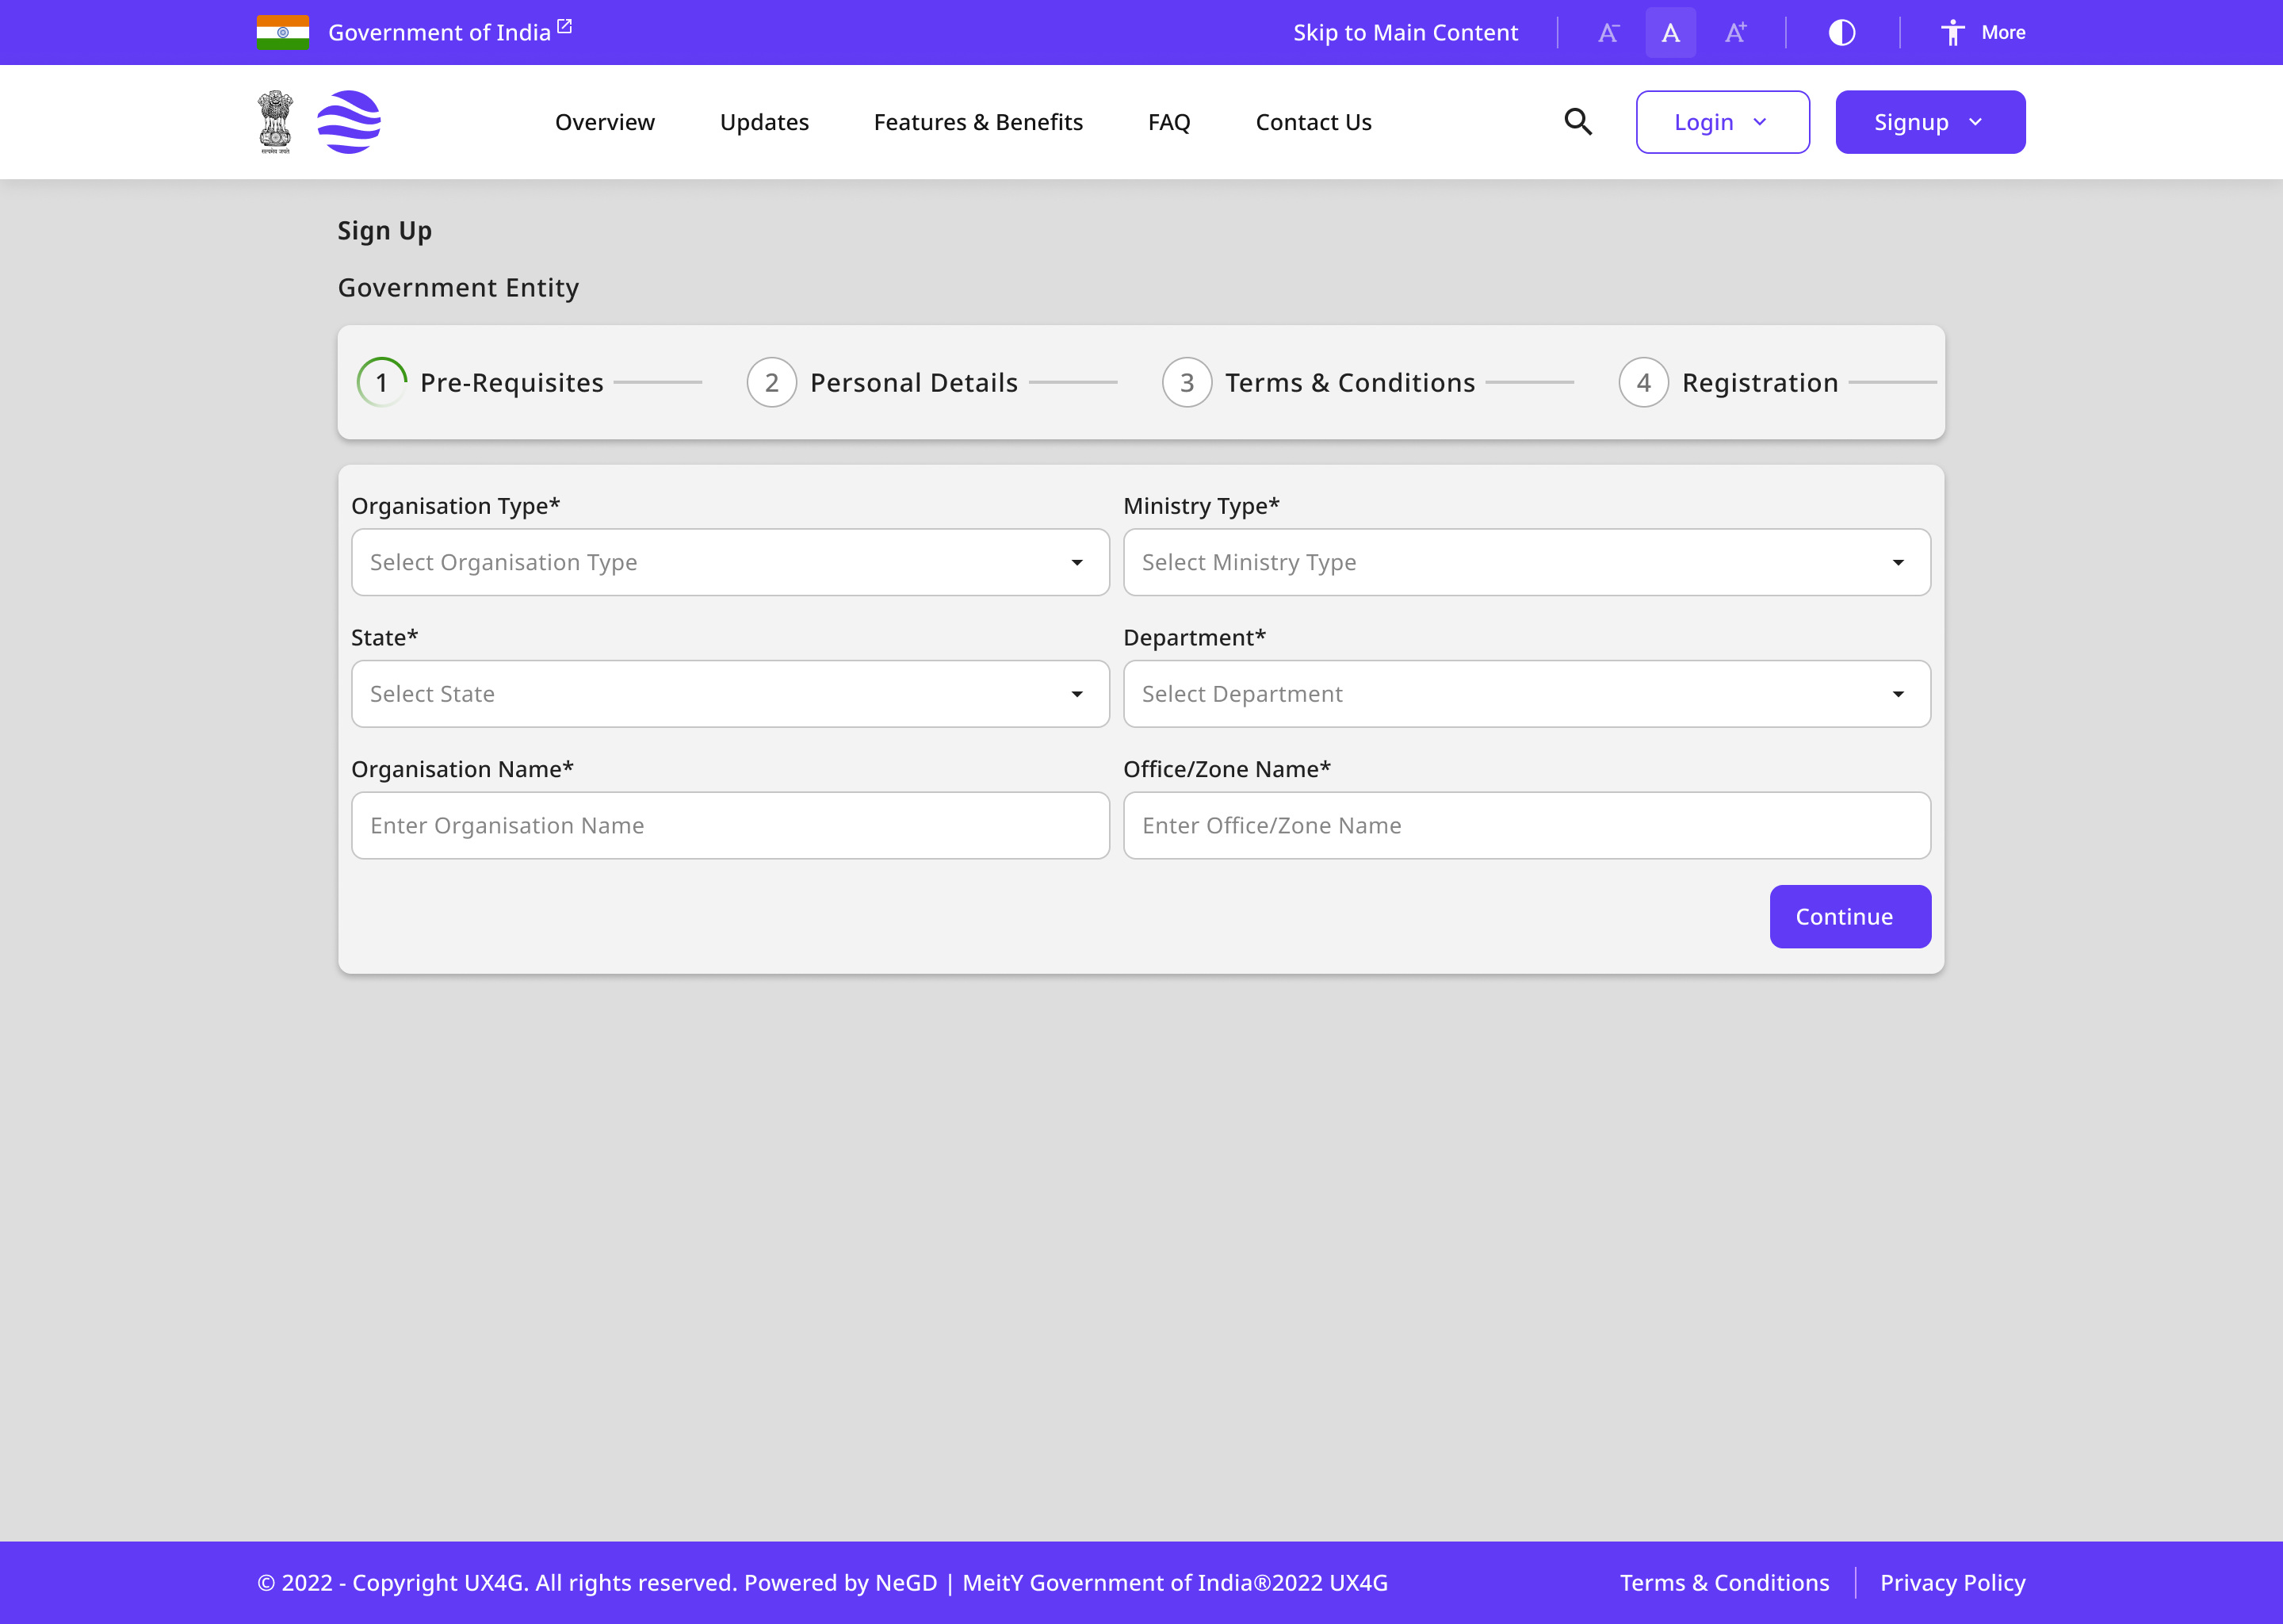Click the Organisation Type* label

point(456,506)
